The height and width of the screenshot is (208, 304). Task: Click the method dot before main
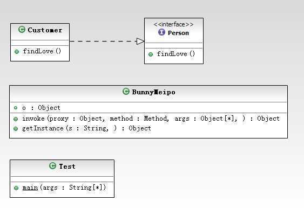(x=16, y=188)
